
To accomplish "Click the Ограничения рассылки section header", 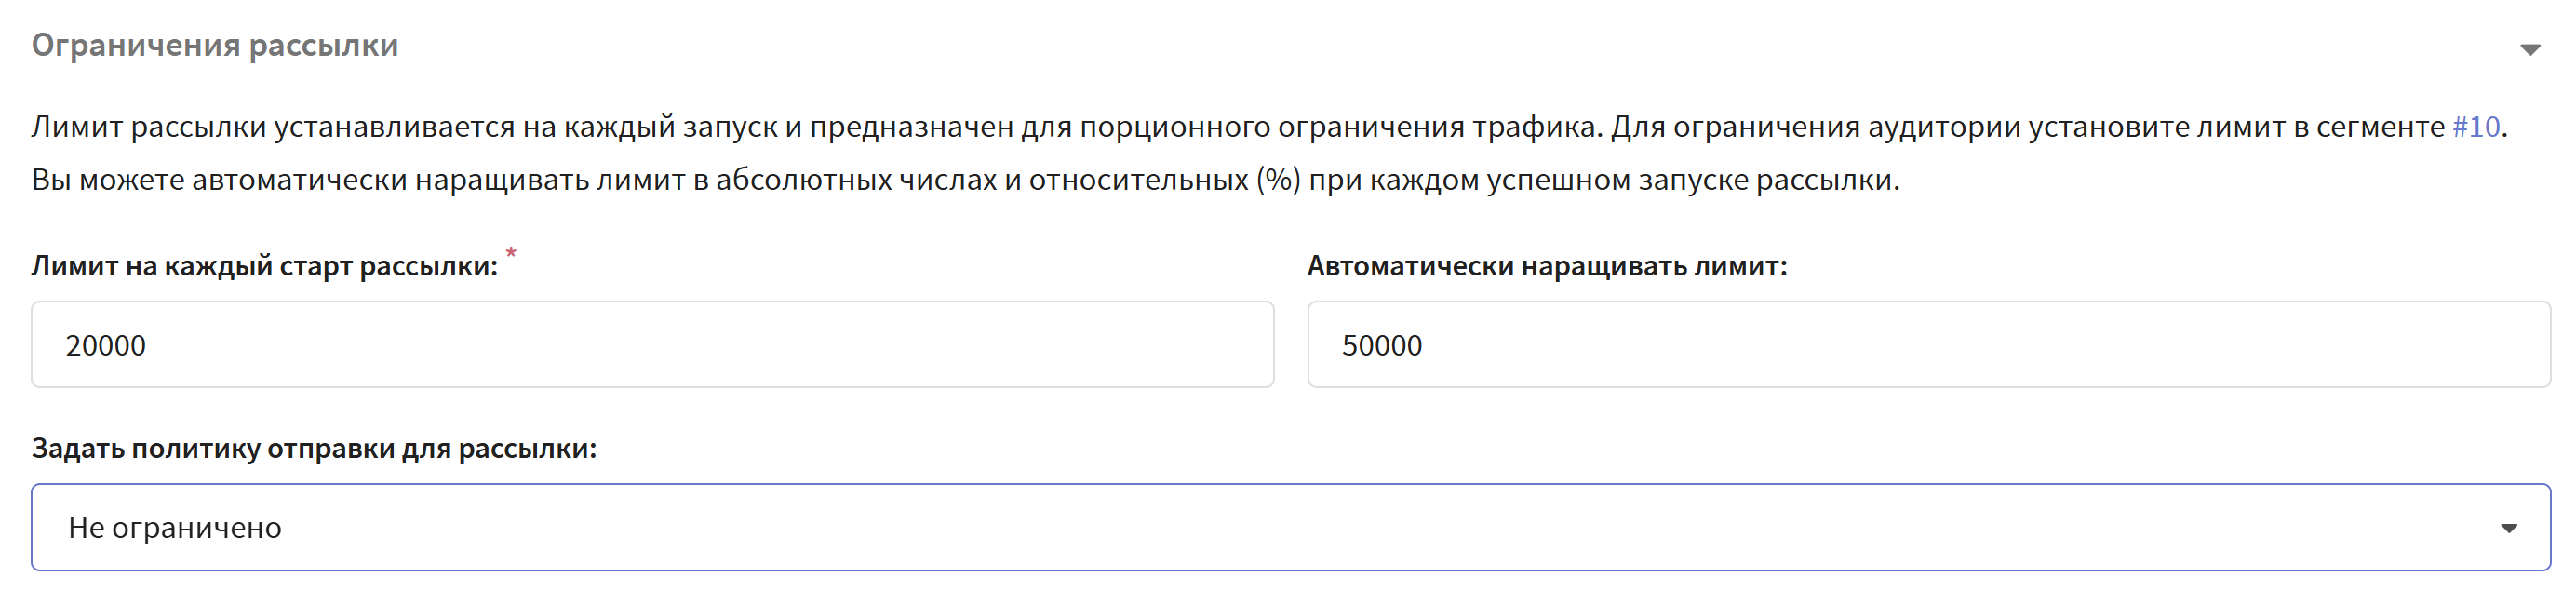I will pos(215,46).
